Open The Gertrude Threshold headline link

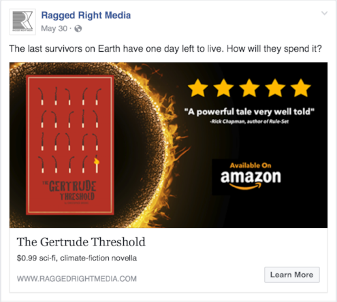click(x=81, y=242)
